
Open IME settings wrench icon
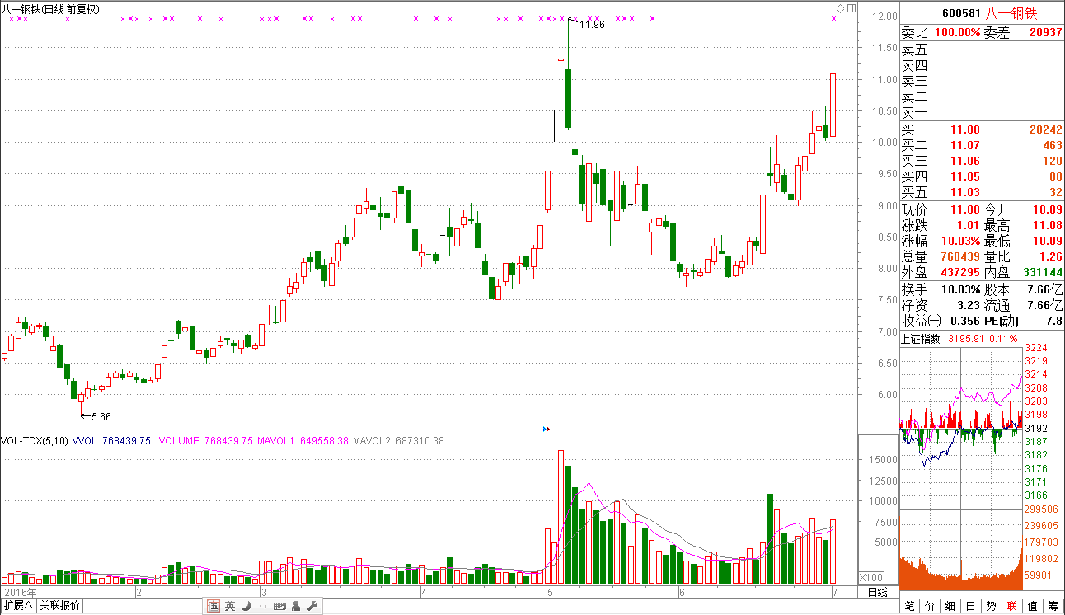click(312, 607)
